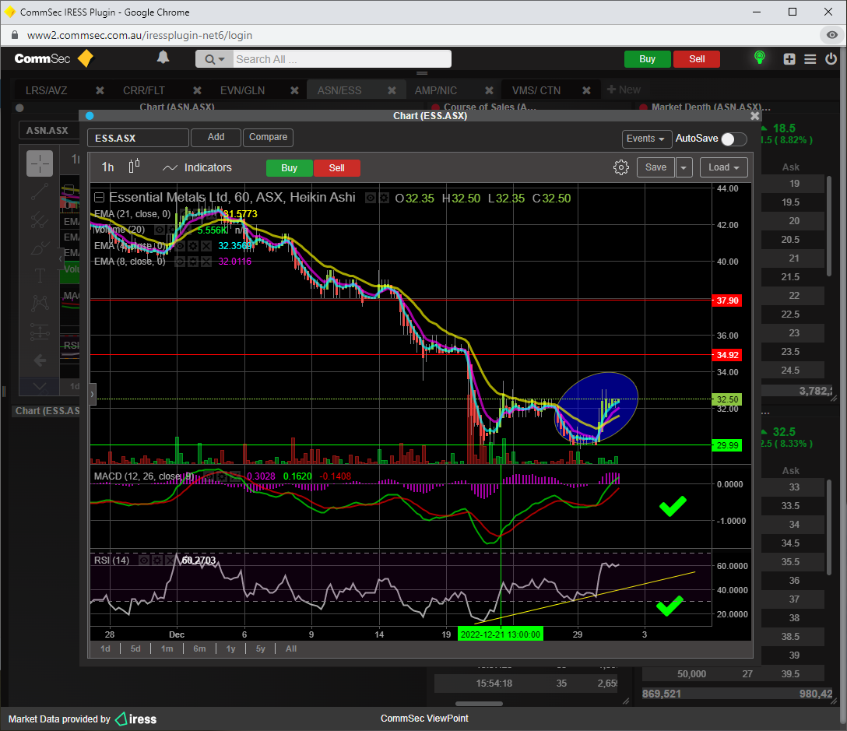Open the chart style candlestick icon
Image resolution: width=847 pixels, height=731 pixels.
point(135,167)
